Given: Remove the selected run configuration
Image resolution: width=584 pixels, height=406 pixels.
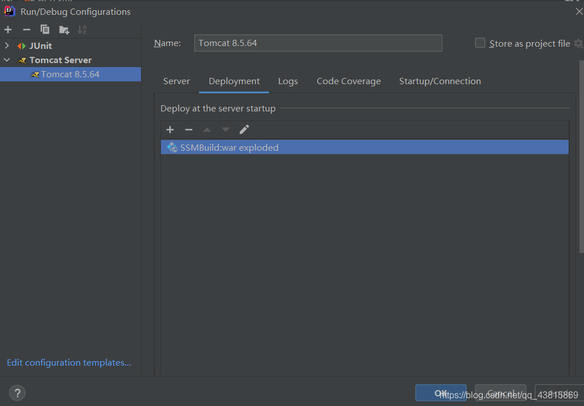Looking at the screenshot, I should coord(27,30).
